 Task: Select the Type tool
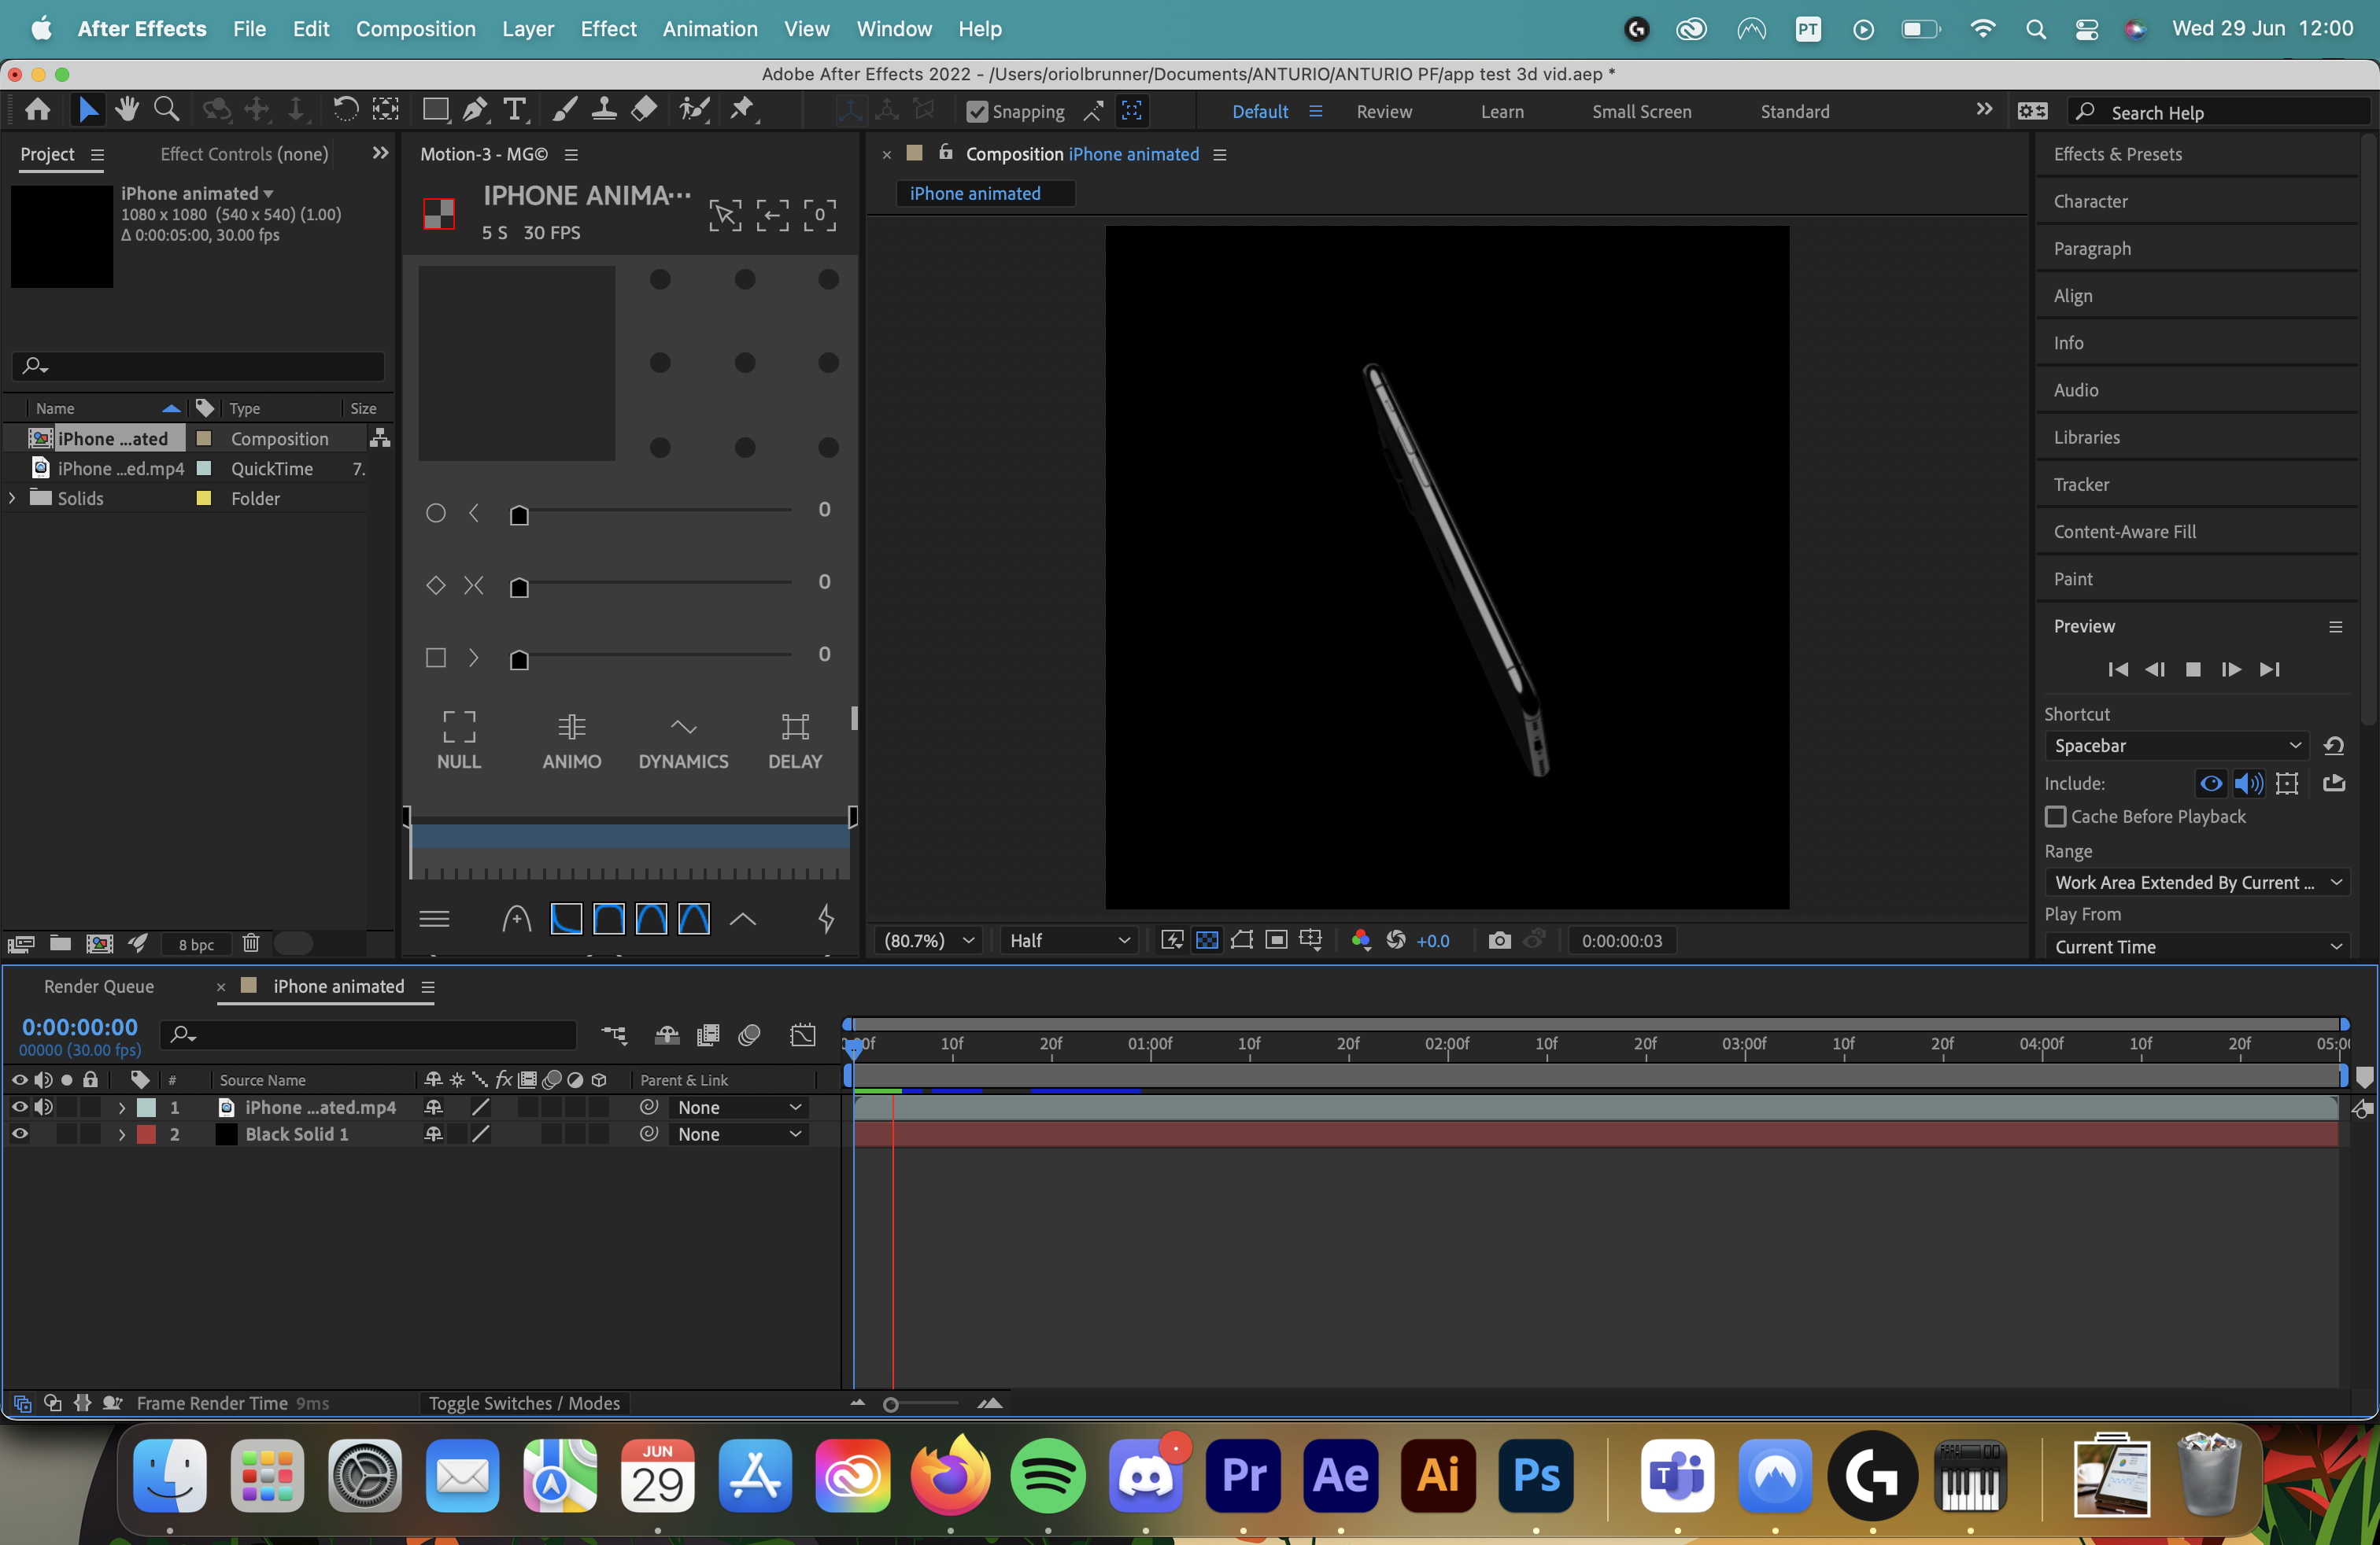click(515, 110)
